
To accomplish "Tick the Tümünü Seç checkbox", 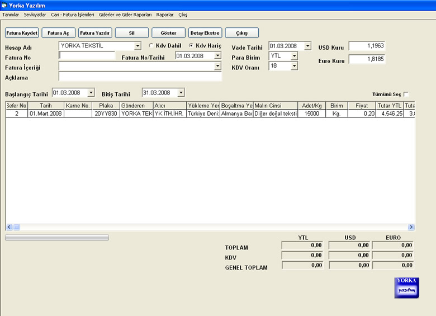I will tap(406, 95).
